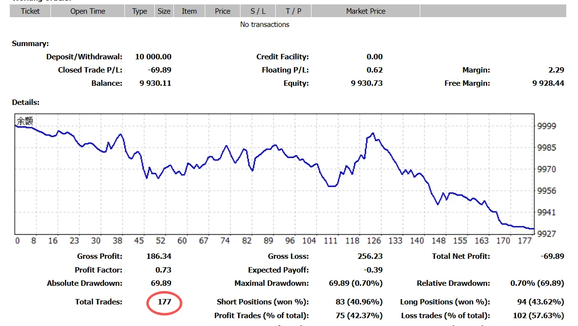This screenshot has width=578, height=326.
Task: Click the Margin value 2.29
Action: point(556,70)
